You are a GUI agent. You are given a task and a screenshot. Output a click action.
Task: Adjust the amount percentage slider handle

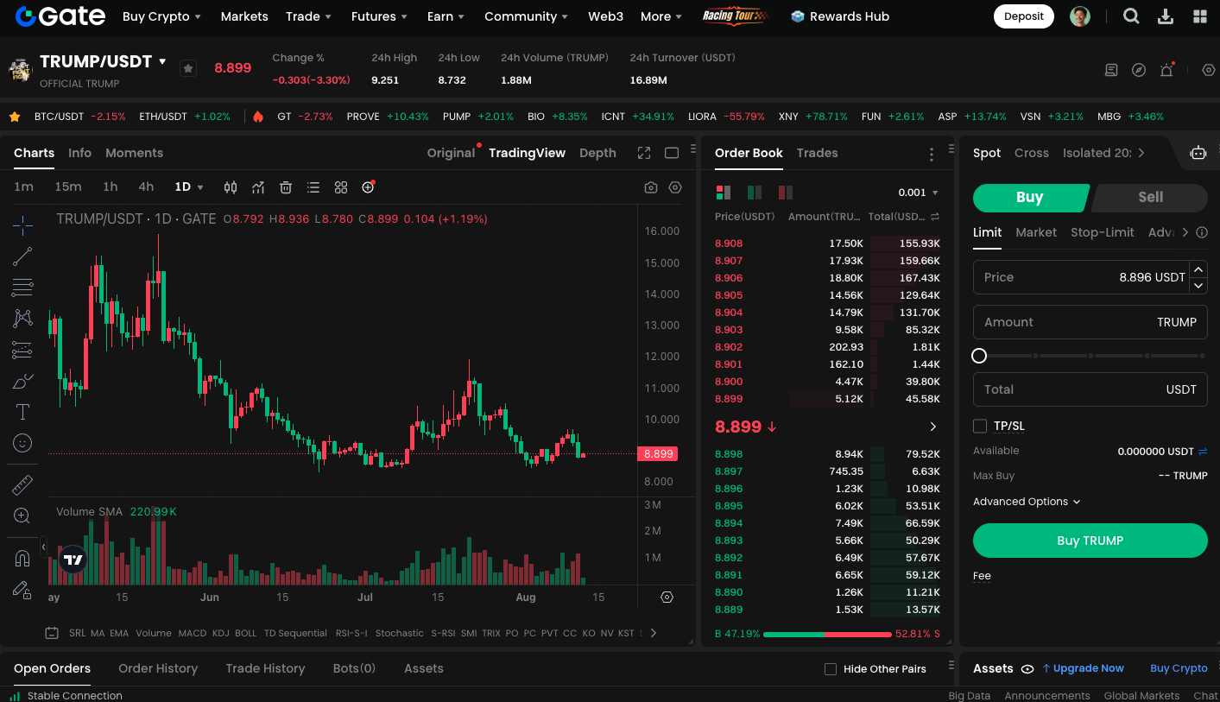coord(979,356)
